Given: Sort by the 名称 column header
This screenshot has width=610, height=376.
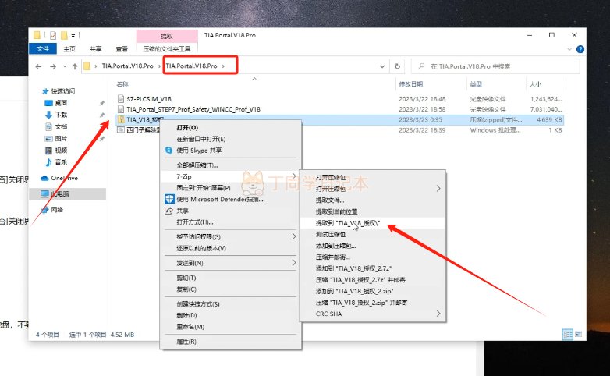Looking at the screenshot, I should [122, 84].
